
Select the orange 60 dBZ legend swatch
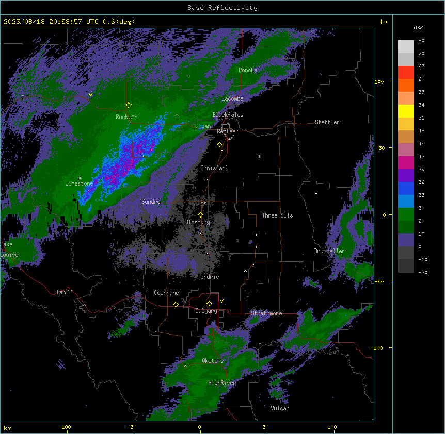pos(406,85)
